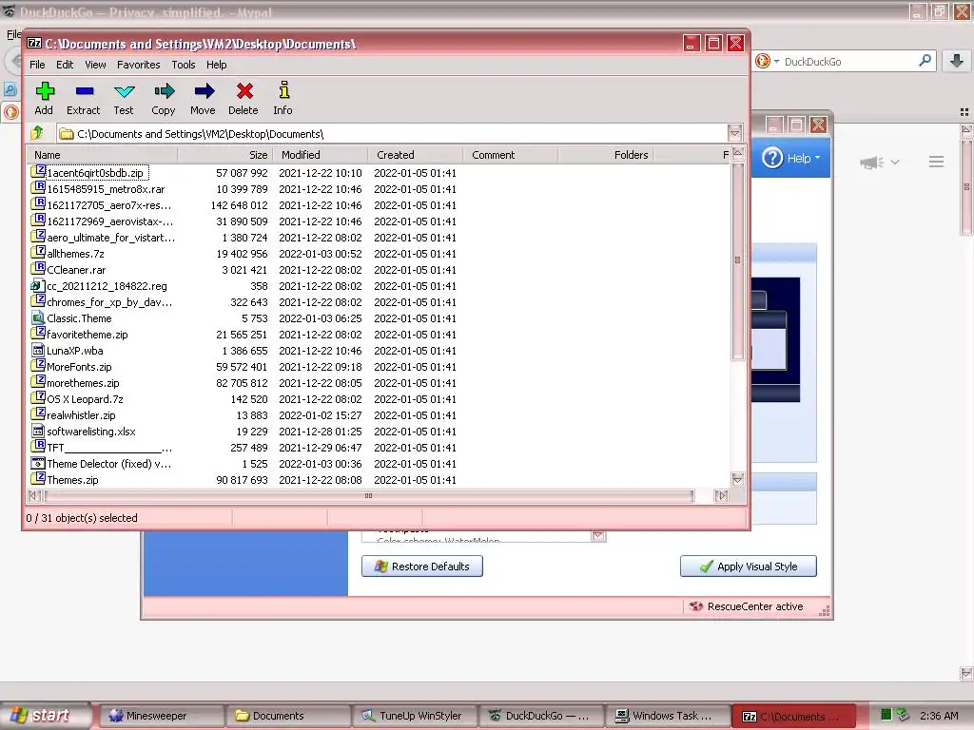Select the file Themes.zip
Image resolution: width=974 pixels, height=730 pixels.
pos(72,480)
